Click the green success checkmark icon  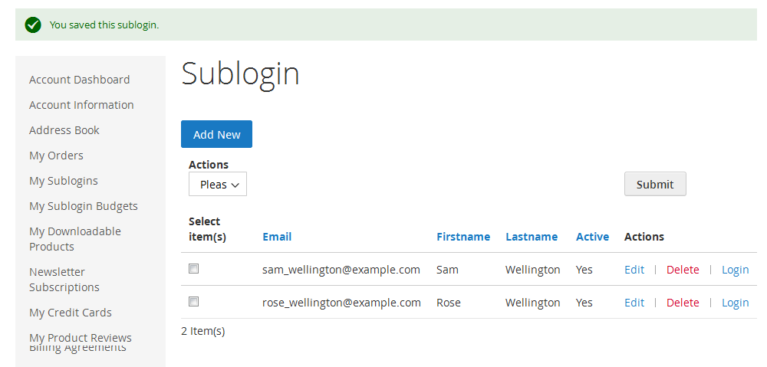(x=33, y=25)
